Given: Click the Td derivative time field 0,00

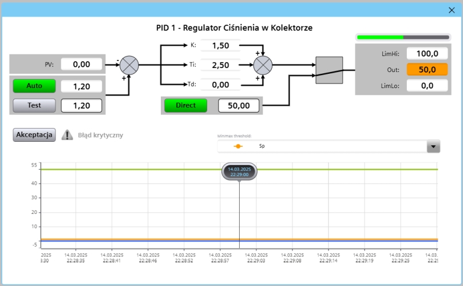Looking at the screenshot, I should tap(220, 85).
